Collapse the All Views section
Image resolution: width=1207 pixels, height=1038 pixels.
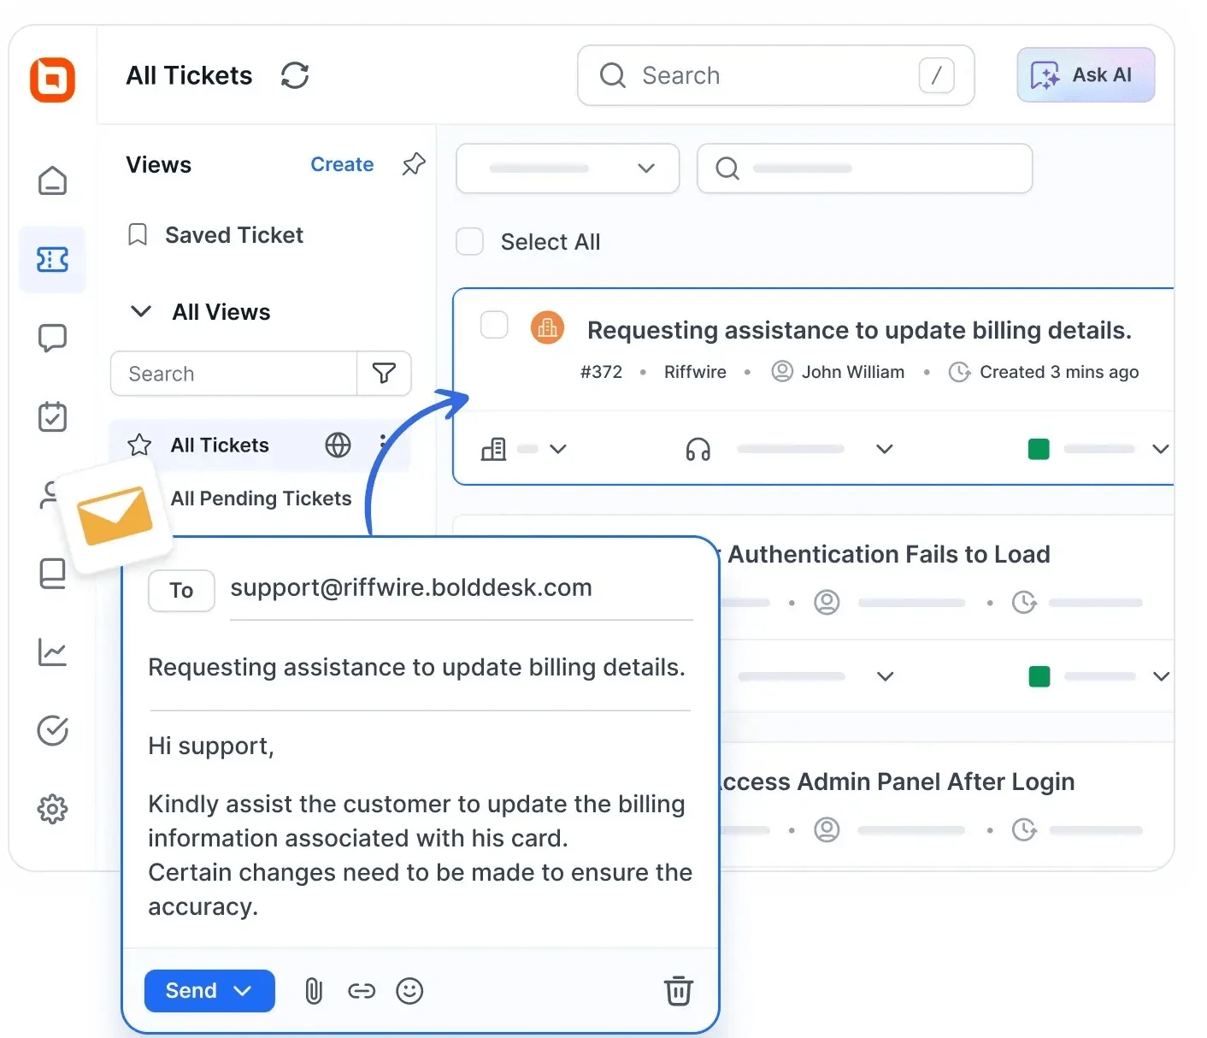click(x=141, y=311)
